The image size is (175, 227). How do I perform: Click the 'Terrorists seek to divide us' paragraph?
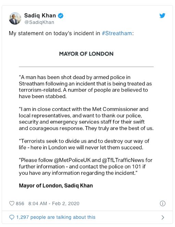(x=84, y=144)
